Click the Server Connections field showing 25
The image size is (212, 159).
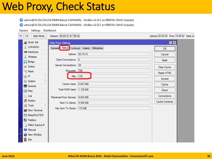point(114,65)
